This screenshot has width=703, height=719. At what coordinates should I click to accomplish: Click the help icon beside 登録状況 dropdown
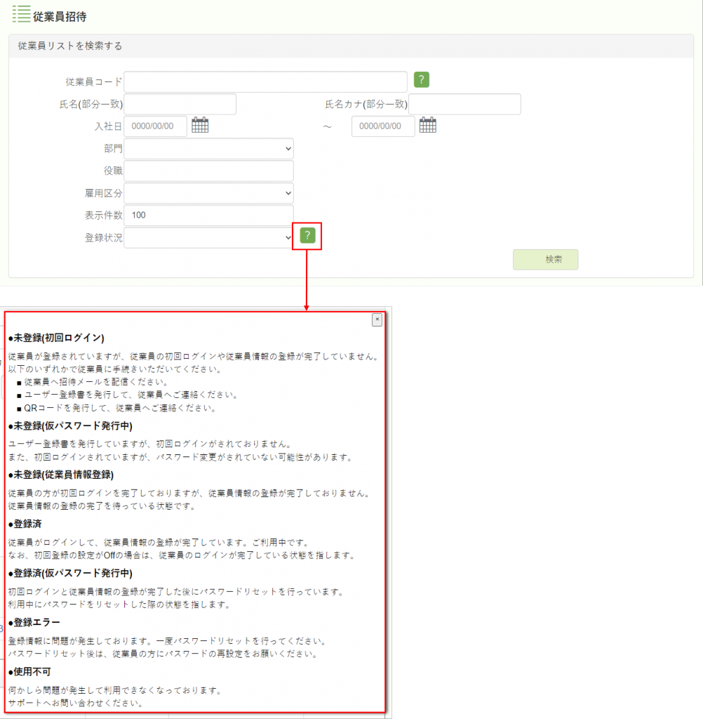point(307,236)
